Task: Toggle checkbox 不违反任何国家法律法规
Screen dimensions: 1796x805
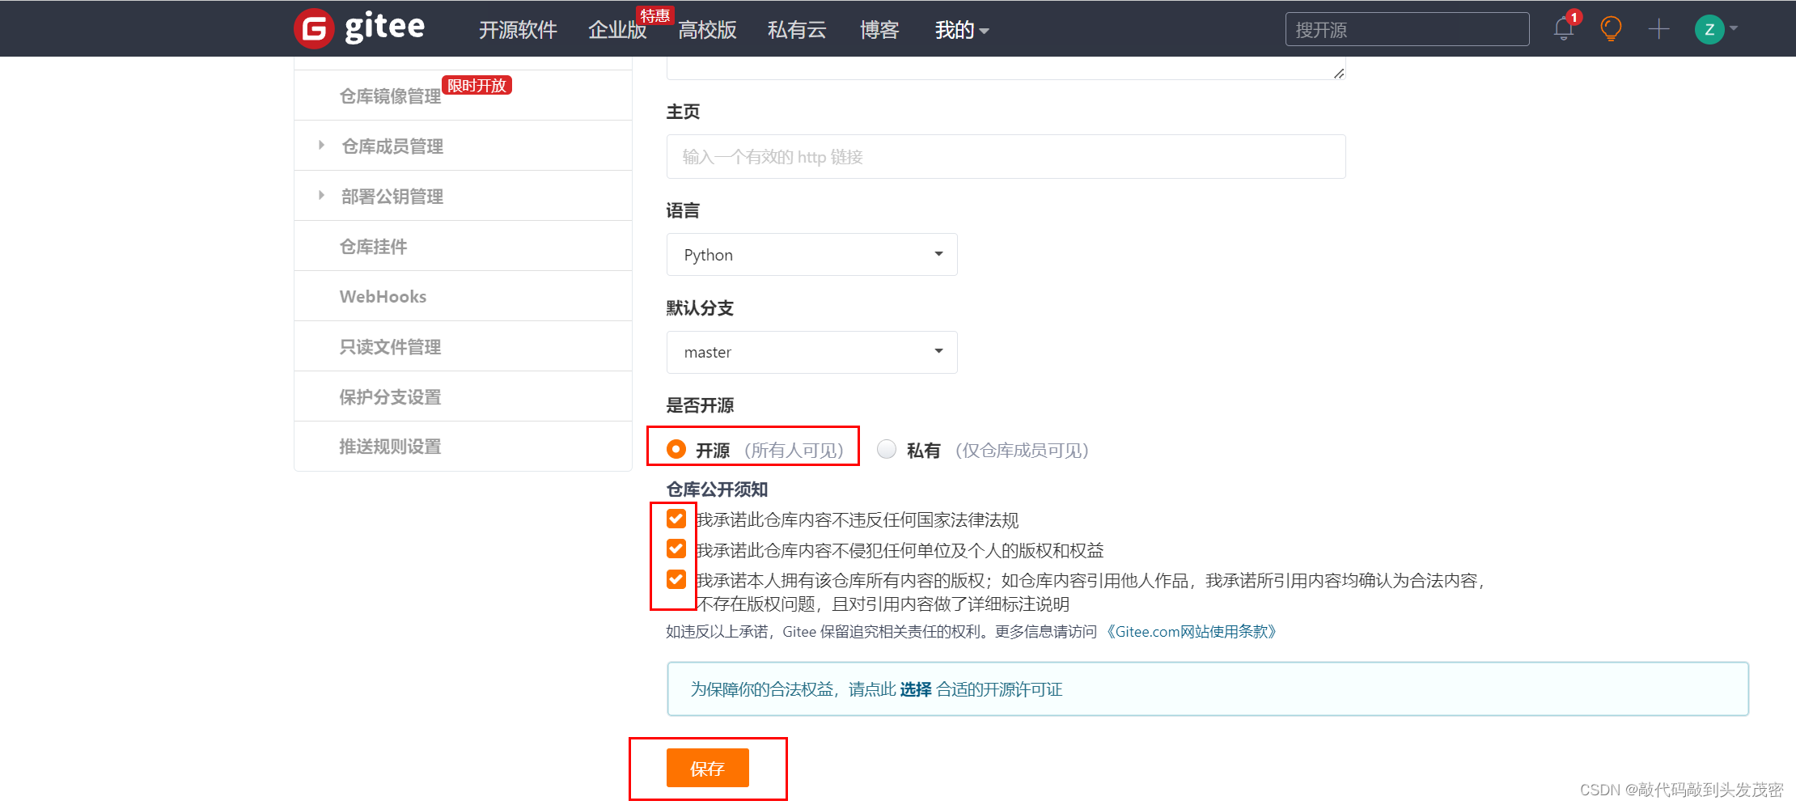Action: [x=676, y=519]
